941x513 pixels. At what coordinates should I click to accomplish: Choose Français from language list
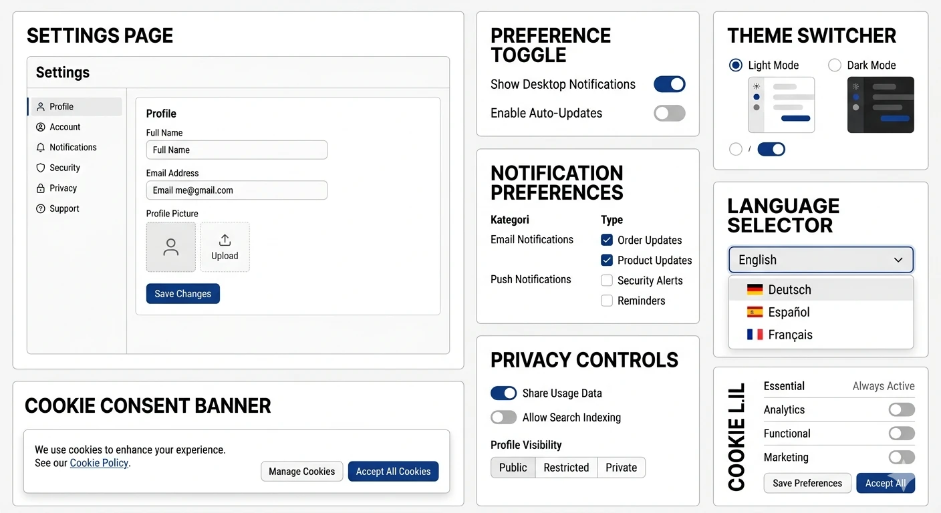821,335
